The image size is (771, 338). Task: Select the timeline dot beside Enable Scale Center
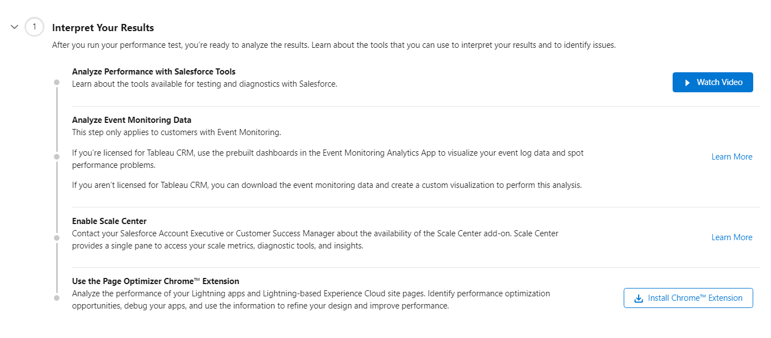[x=56, y=237]
